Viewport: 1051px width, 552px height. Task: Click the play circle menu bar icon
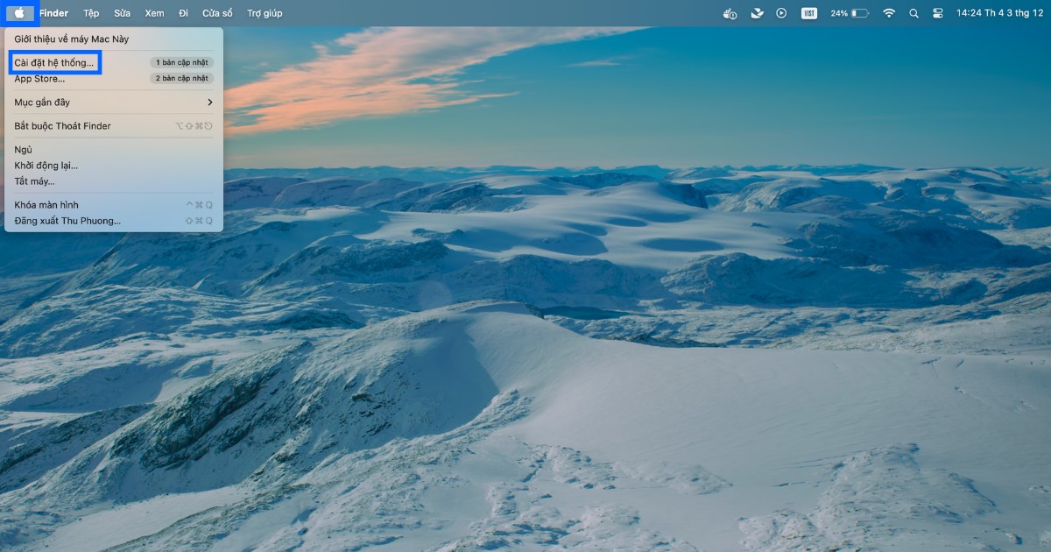781,13
